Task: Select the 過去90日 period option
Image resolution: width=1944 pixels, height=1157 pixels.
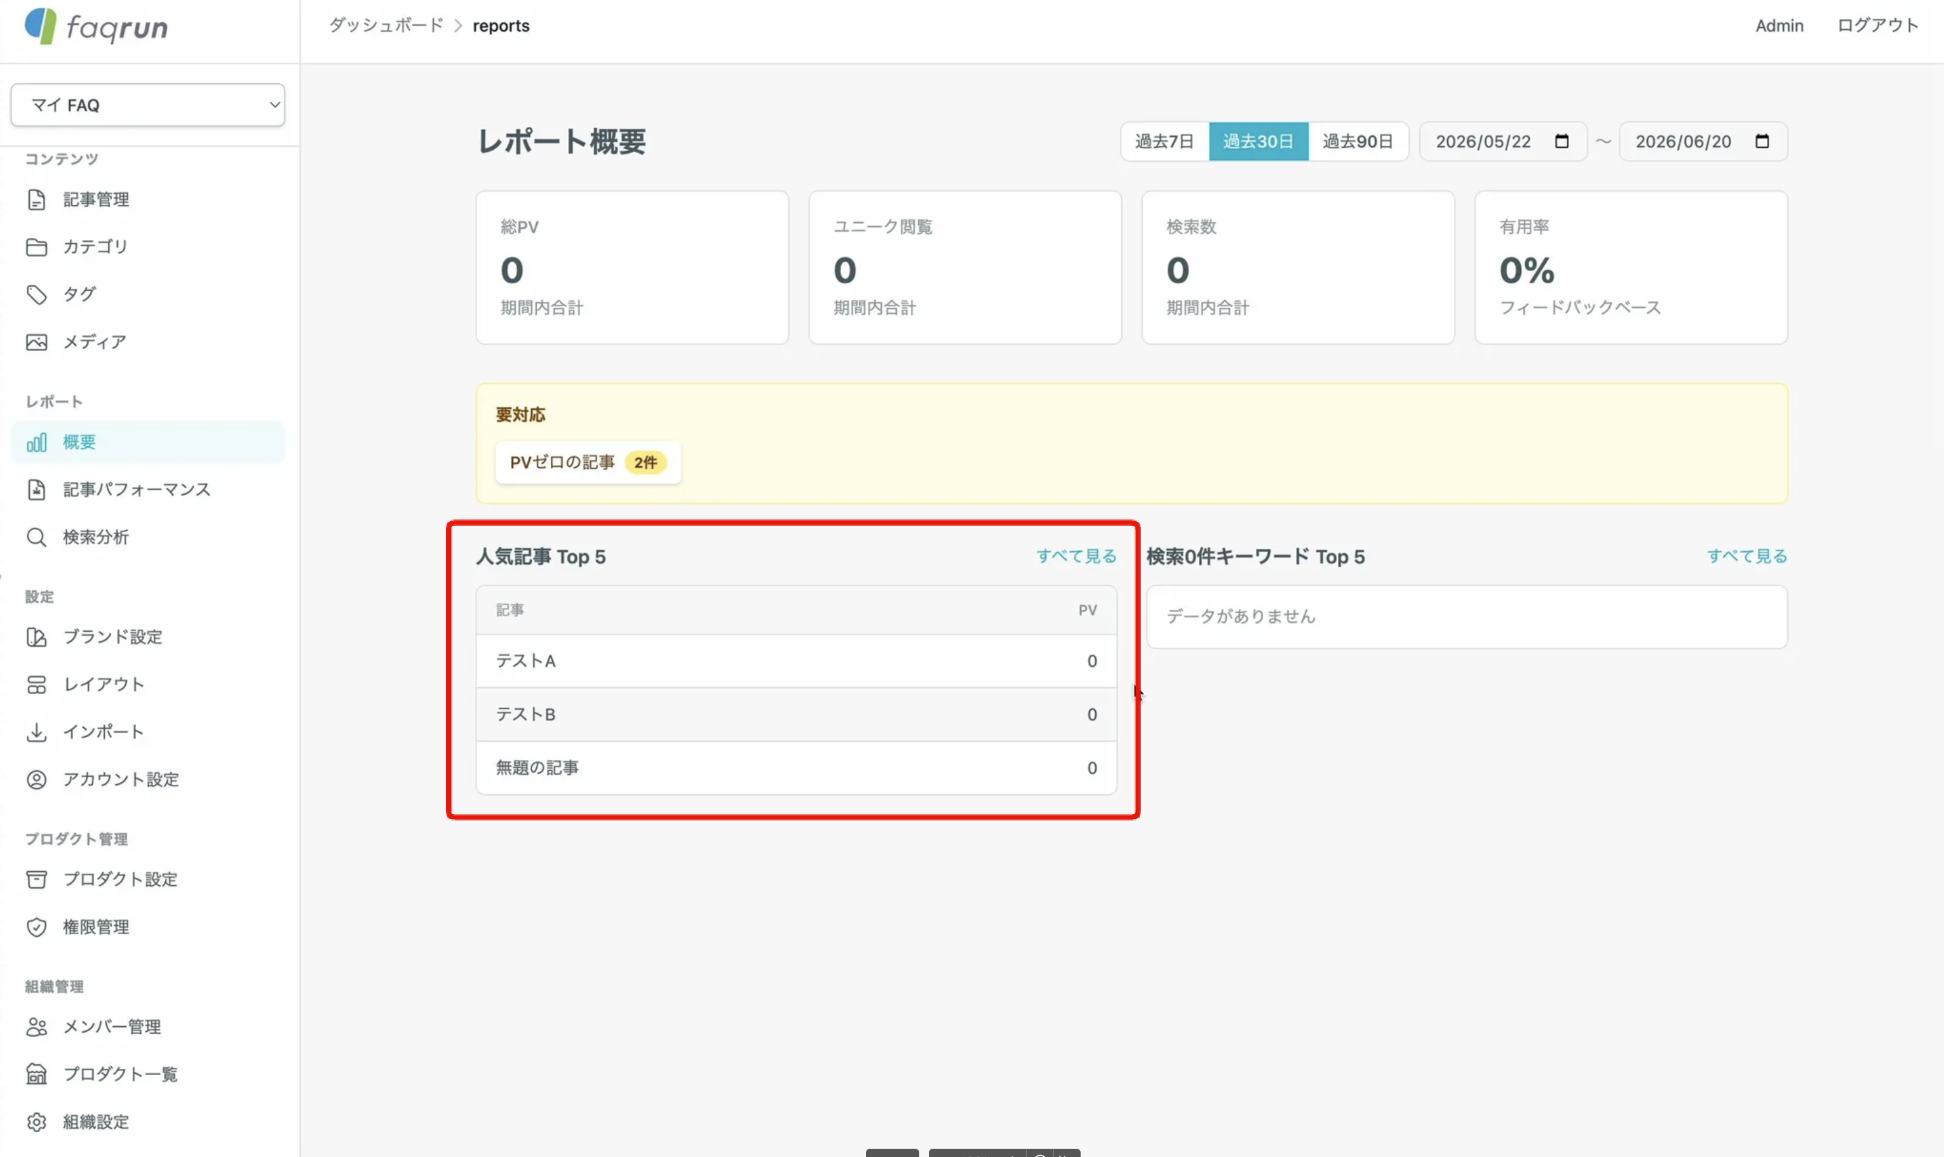Action: coord(1358,141)
